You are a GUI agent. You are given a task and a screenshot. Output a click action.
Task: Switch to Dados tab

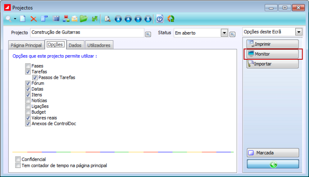click(75, 45)
